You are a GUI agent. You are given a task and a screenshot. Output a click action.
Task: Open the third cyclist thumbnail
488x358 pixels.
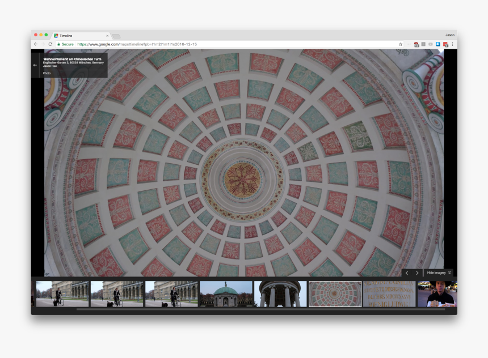[171, 293]
